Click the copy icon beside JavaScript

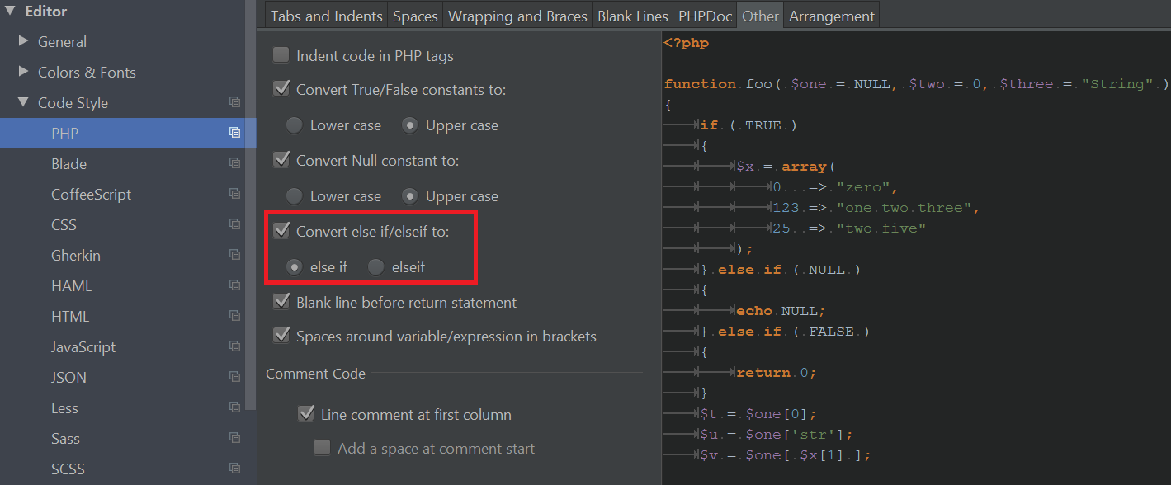click(x=235, y=346)
